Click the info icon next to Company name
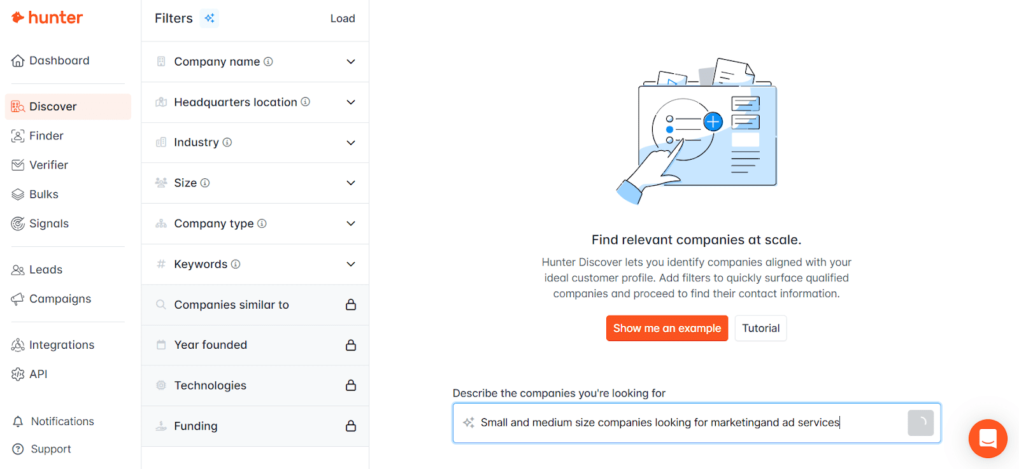1019x469 pixels. 268,62
